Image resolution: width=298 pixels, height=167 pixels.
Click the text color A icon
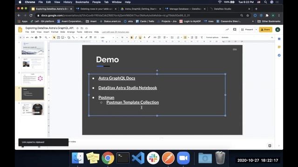pyautogui.click(x=144, y=38)
